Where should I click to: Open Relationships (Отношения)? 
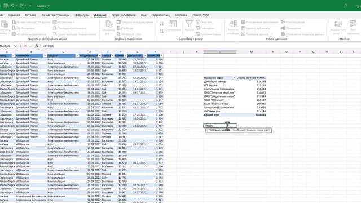291,28
